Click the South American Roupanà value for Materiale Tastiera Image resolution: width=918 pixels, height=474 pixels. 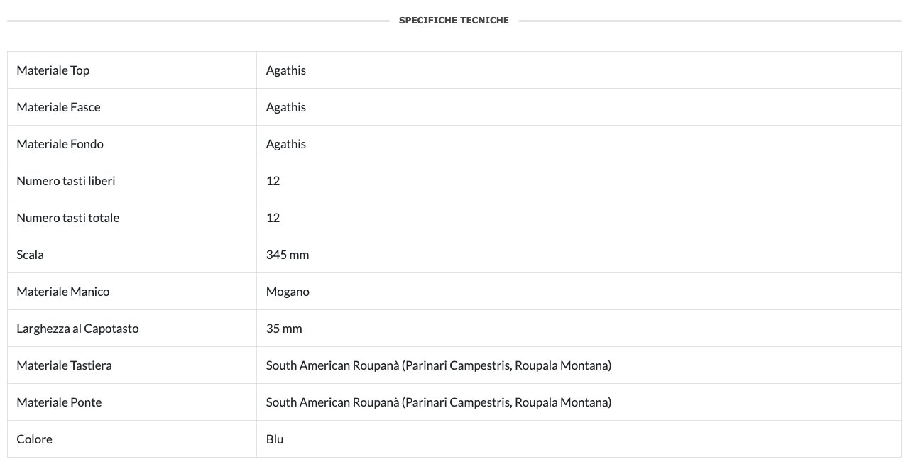click(x=438, y=365)
